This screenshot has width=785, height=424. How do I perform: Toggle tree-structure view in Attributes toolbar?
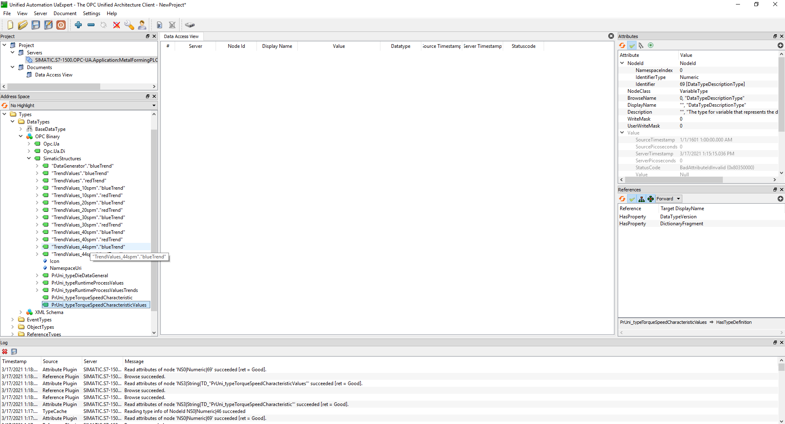tap(641, 45)
